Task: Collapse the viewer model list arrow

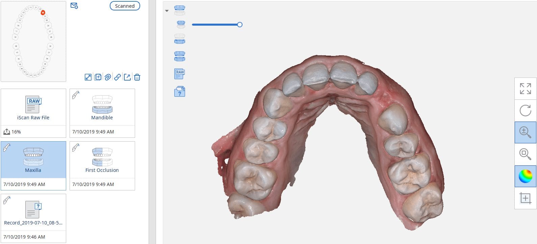Action: (167, 11)
